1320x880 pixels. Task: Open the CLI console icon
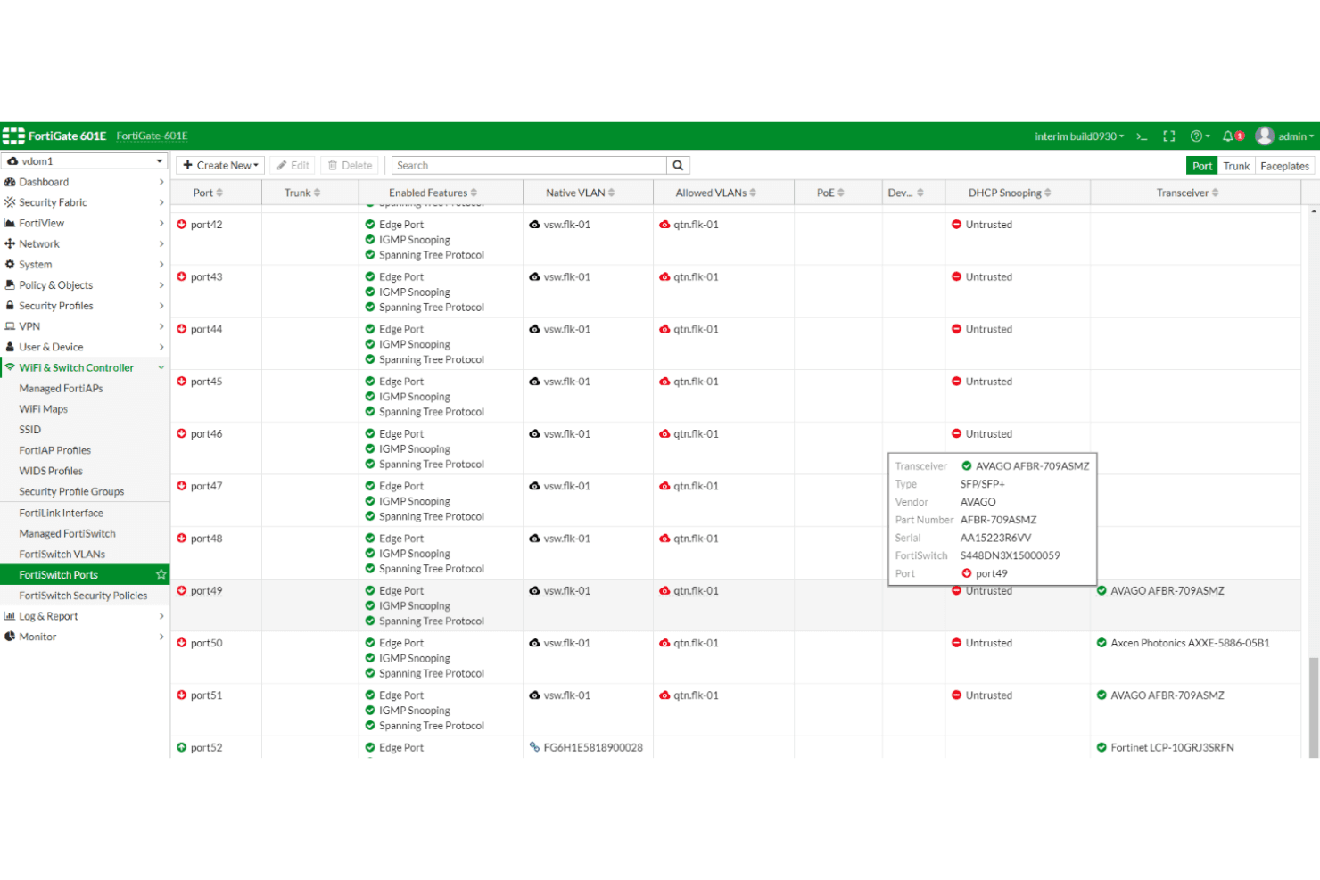pyautogui.click(x=1142, y=136)
